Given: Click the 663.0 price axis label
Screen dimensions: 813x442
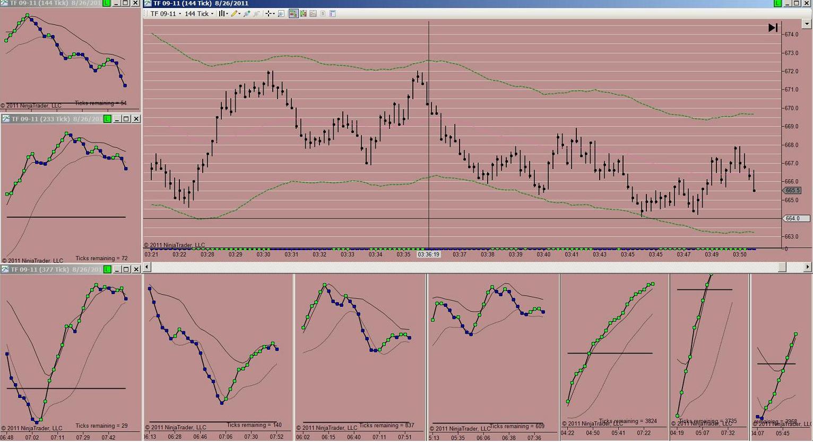Looking at the screenshot, I should tap(791, 236).
